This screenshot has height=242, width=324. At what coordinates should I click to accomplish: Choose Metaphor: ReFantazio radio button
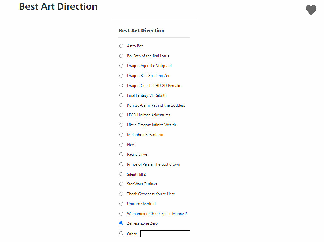coord(121,135)
